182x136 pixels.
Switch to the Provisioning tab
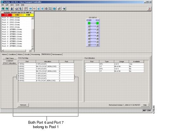(x=35, y=54)
